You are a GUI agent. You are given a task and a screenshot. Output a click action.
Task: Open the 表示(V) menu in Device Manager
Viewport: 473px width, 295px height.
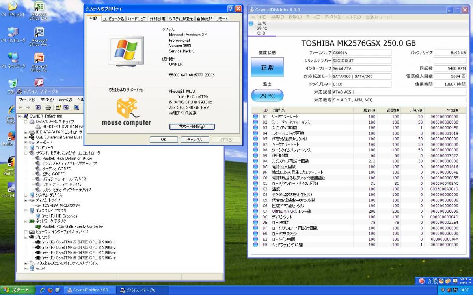(65, 100)
